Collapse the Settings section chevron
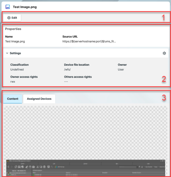This screenshot has height=177, width=171. pos(7,53)
